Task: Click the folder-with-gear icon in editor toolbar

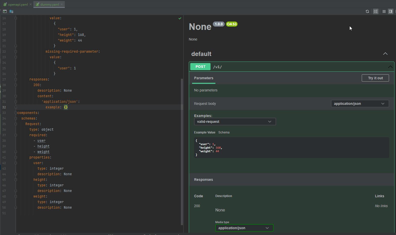Action: pos(11,11)
